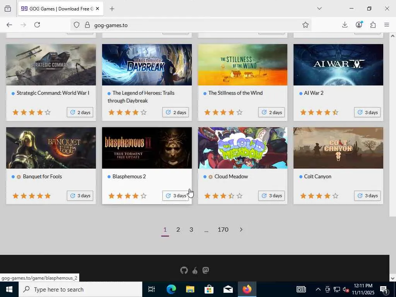The width and height of the screenshot is (396, 297).
Task: Click 3 days badge on Blasphemous 2
Action: 176,196
